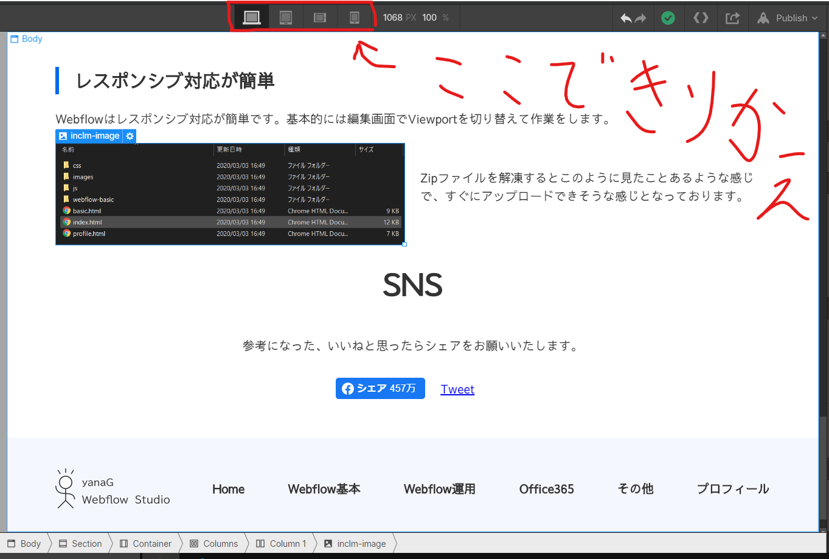
Task: Click the Undo arrow icon
Action: [626, 18]
